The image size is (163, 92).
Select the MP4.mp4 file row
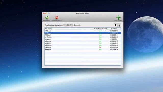click(x=83, y=43)
